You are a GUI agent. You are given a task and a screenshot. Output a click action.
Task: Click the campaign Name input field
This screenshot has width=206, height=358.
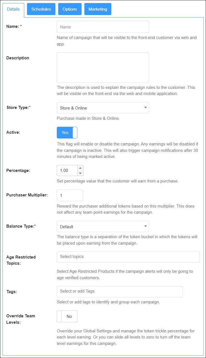(103, 27)
